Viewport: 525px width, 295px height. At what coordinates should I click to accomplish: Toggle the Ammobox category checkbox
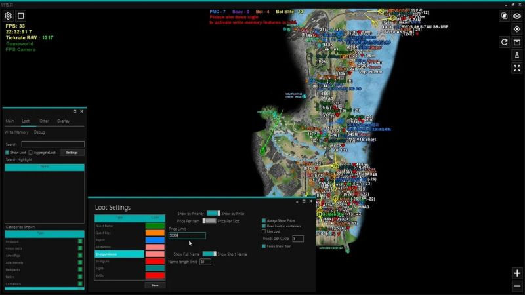coord(80,241)
